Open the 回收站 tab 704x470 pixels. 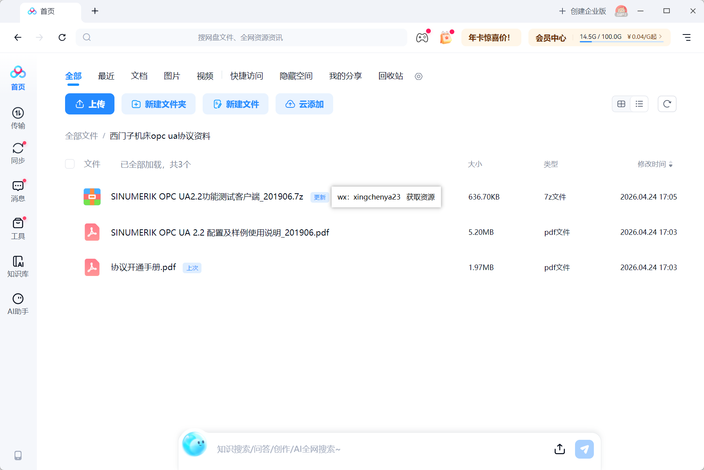(x=391, y=76)
